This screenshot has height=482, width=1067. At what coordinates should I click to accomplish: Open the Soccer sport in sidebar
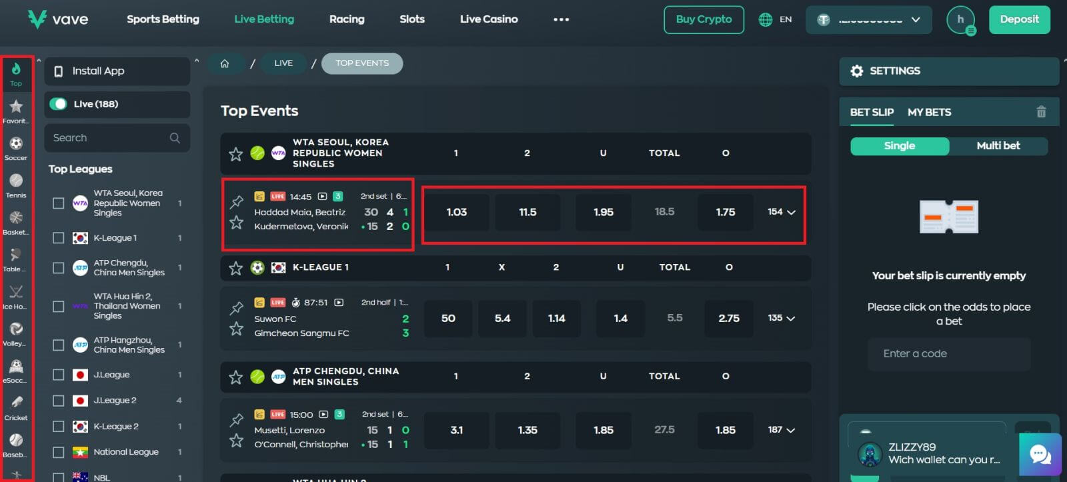point(16,148)
